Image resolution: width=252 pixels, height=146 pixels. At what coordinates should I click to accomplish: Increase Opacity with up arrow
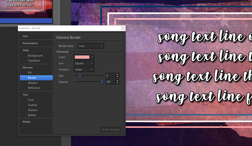[x=117, y=81]
